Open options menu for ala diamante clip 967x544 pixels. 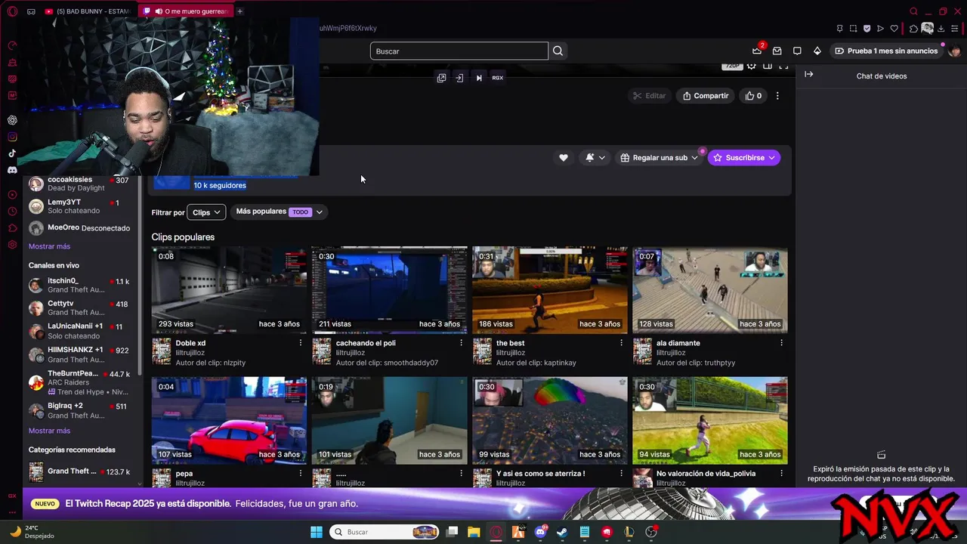(781, 343)
